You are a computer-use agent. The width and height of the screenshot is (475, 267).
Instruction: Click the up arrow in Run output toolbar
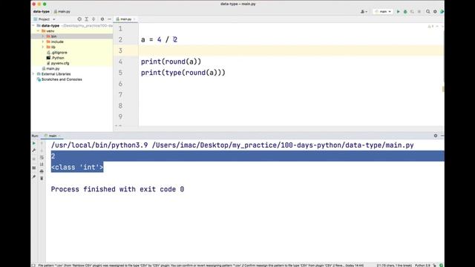pyautogui.click(x=42, y=143)
